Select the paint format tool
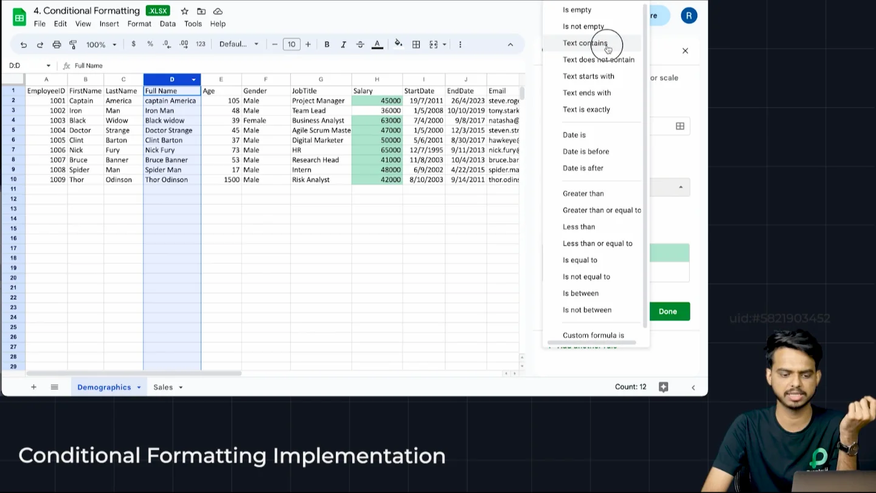This screenshot has height=493, width=876. click(x=73, y=44)
